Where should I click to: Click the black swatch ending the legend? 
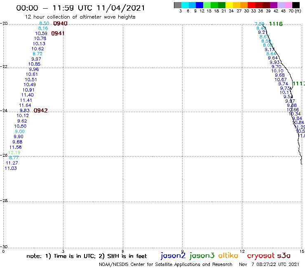tap(296, 5)
